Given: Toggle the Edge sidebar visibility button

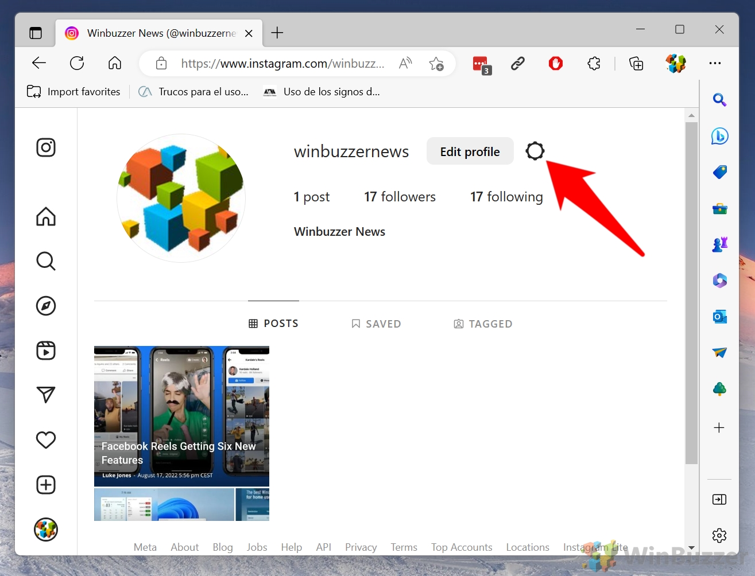Looking at the screenshot, I should (719, 500).
